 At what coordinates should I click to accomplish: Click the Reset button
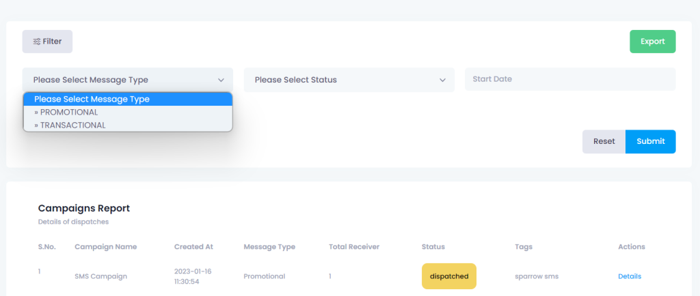604,142
